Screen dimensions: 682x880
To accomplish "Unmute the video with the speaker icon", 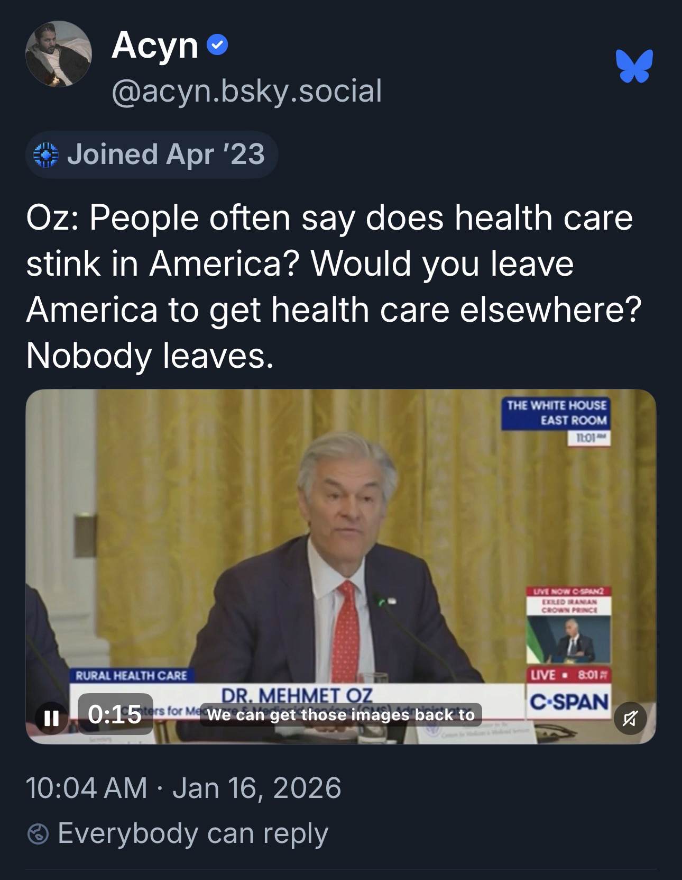I will pyautogui.click(x=631, y=718).
